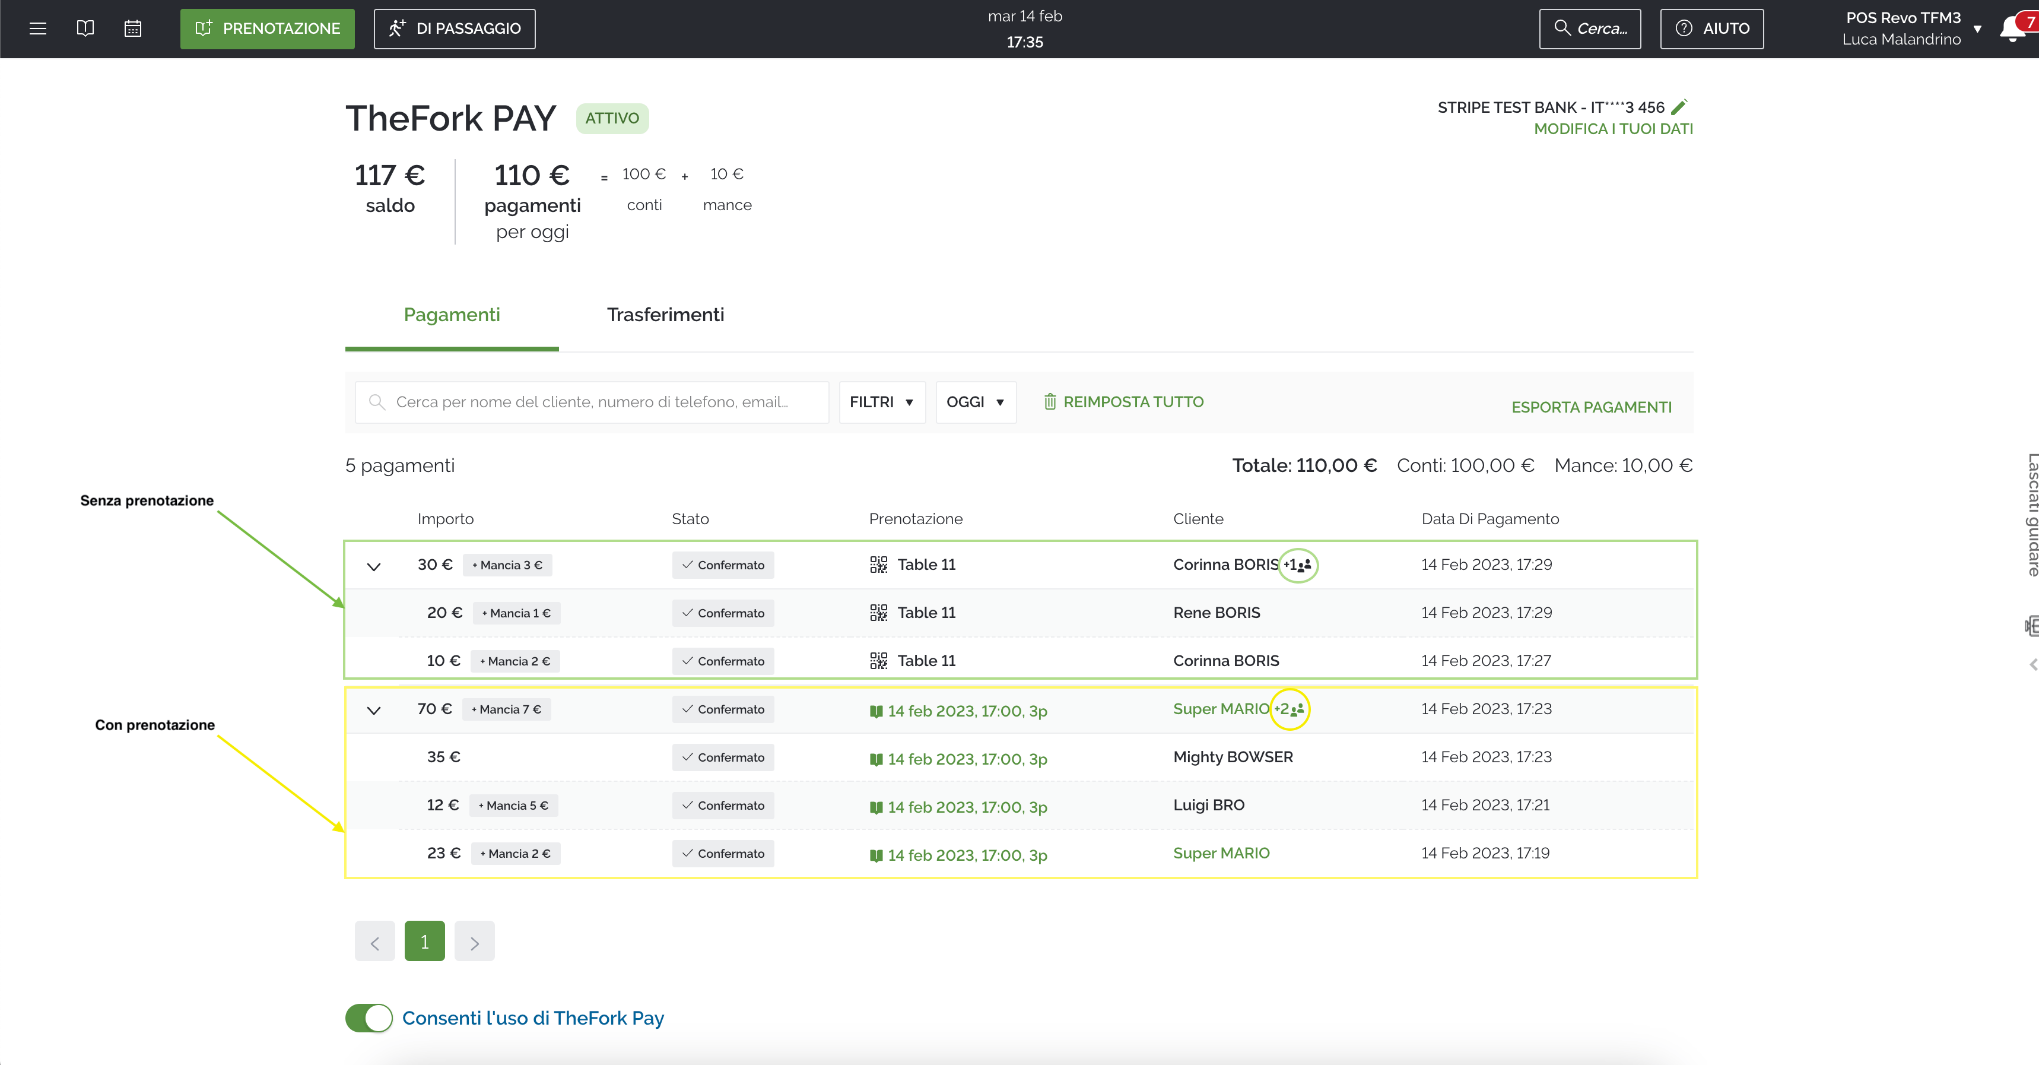The height and width of the screenshot is (1065, 2039).
Task: Select page 1 in pagination
Action: [425, 942]
